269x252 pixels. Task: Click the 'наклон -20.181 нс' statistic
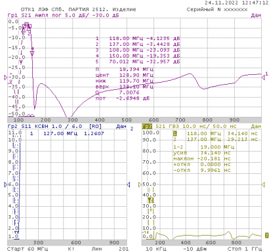click(x=202, y=159)
